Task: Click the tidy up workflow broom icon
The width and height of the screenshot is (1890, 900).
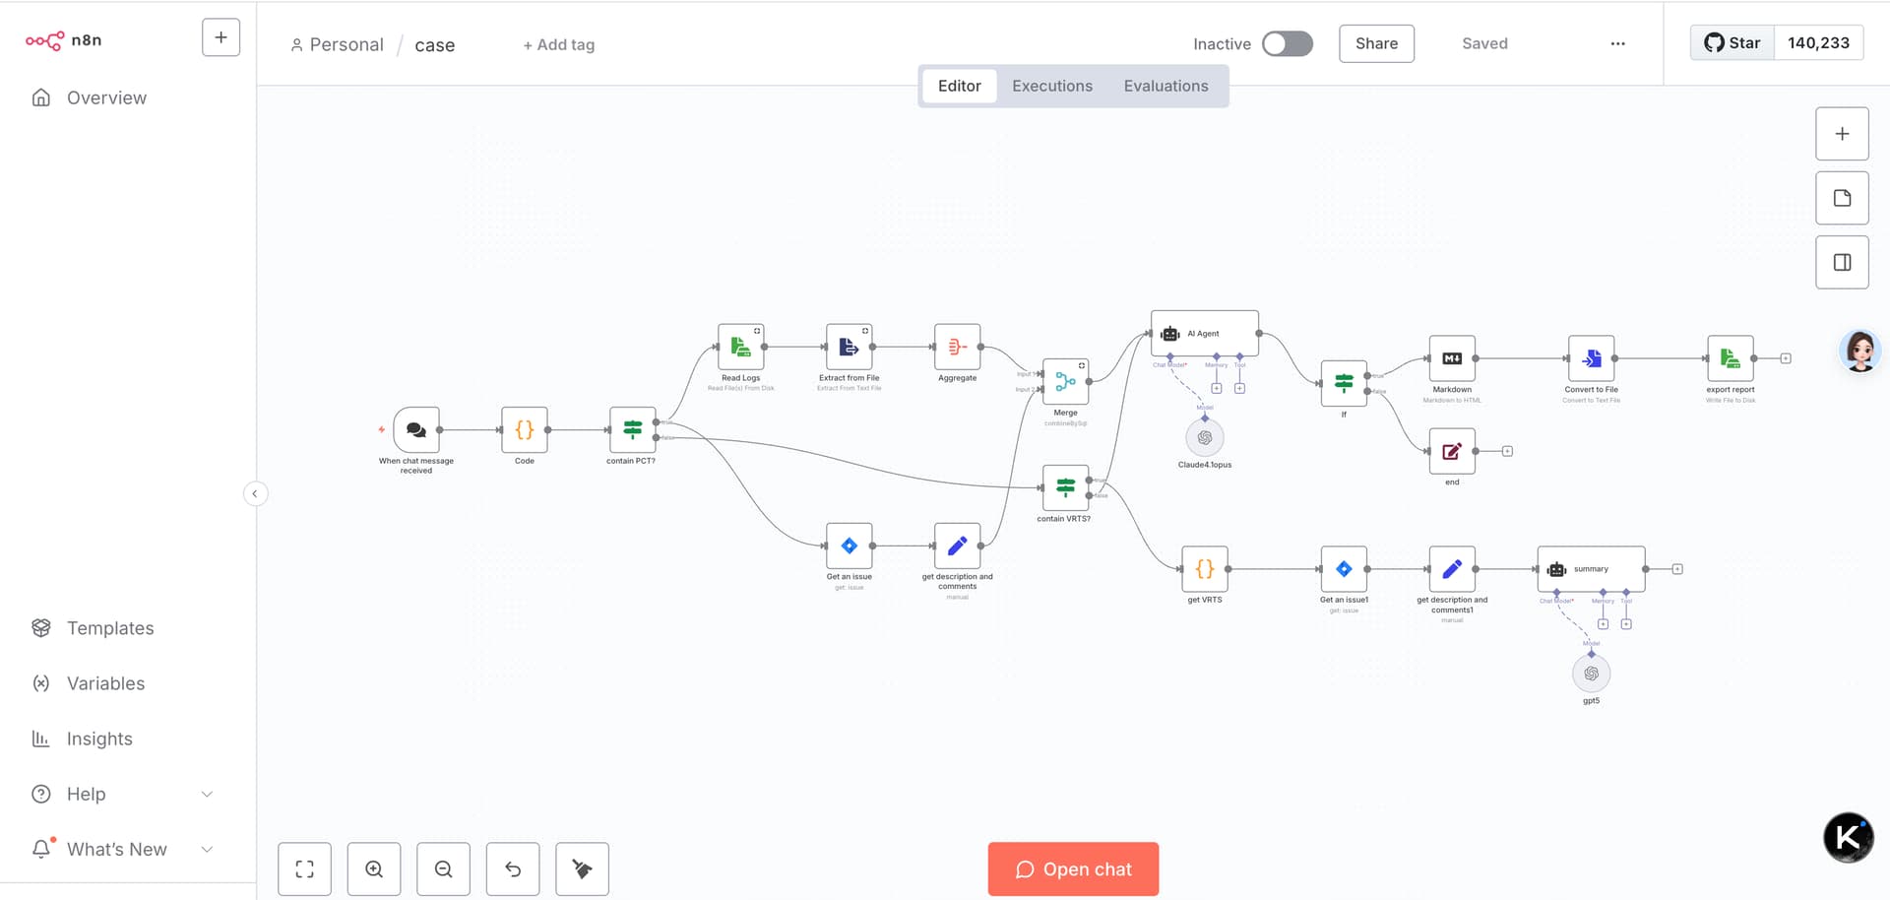Action: coord(582,868)
